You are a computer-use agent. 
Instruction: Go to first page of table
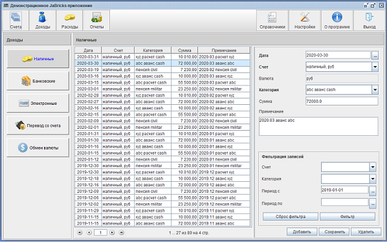(x=80, y=232)
